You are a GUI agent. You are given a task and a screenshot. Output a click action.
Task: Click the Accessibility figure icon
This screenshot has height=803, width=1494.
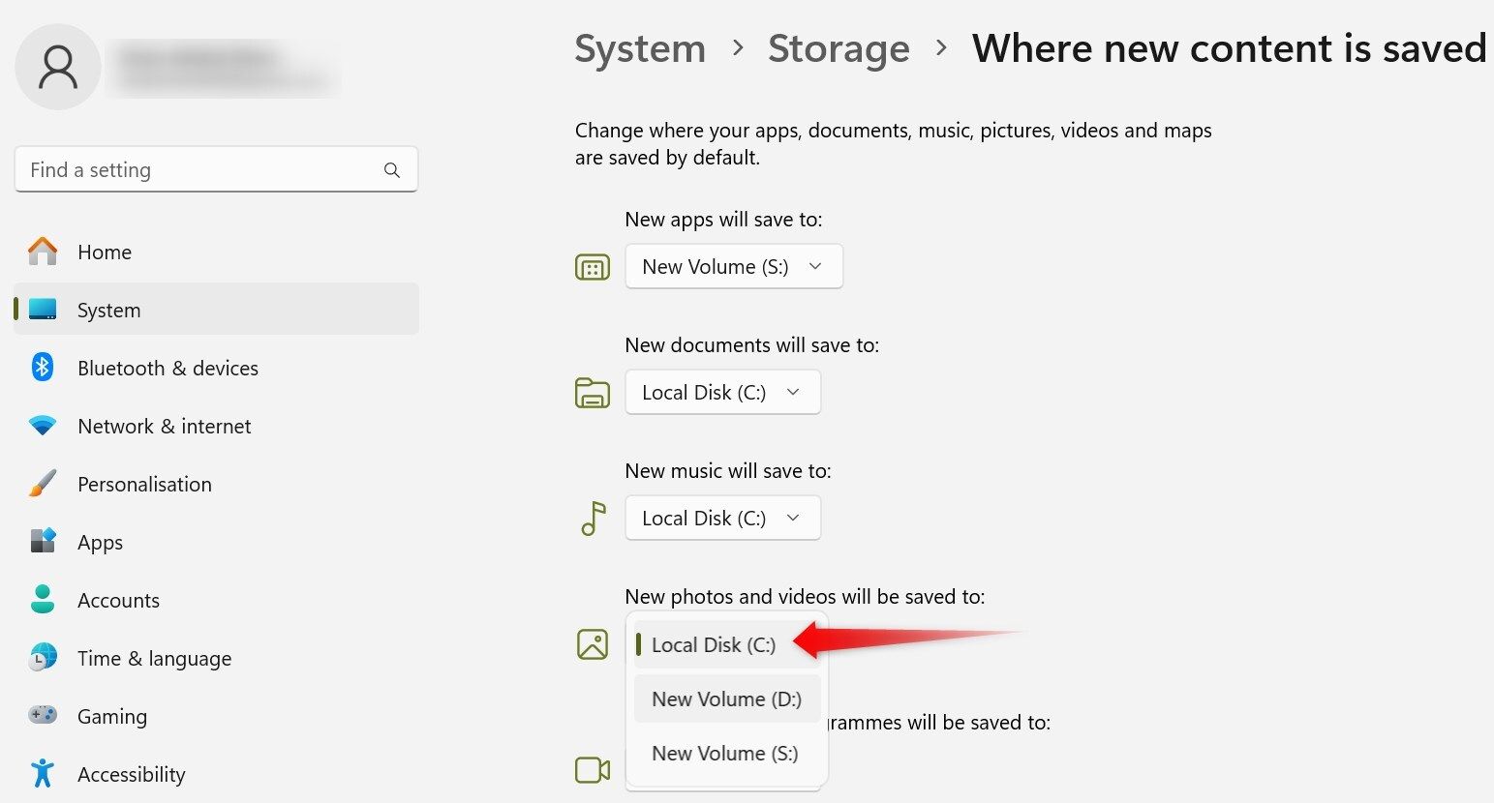pyautogui.click(x=43, y=773)
